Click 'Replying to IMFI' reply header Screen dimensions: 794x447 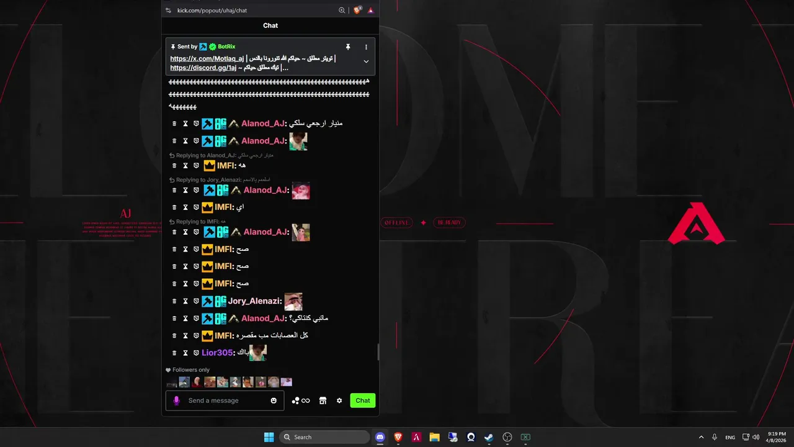[197, 222]
